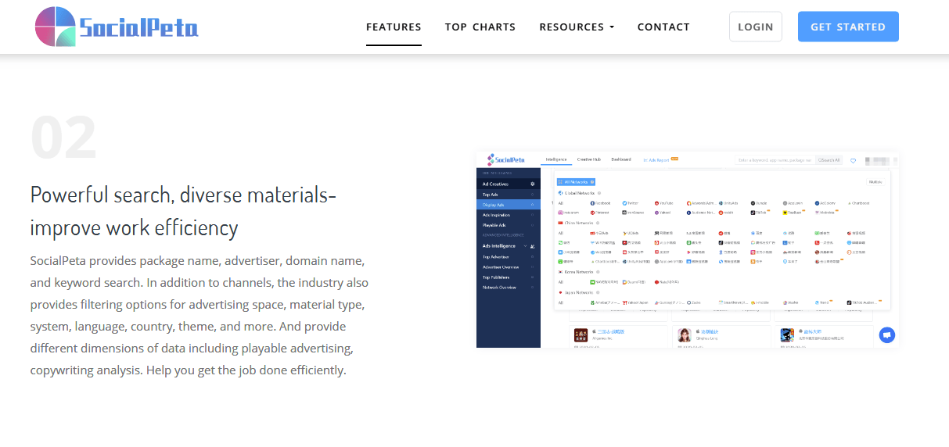Choose the YouTube network option
The width and height of the screenshot is (949, 447).
tap(664, 203)
